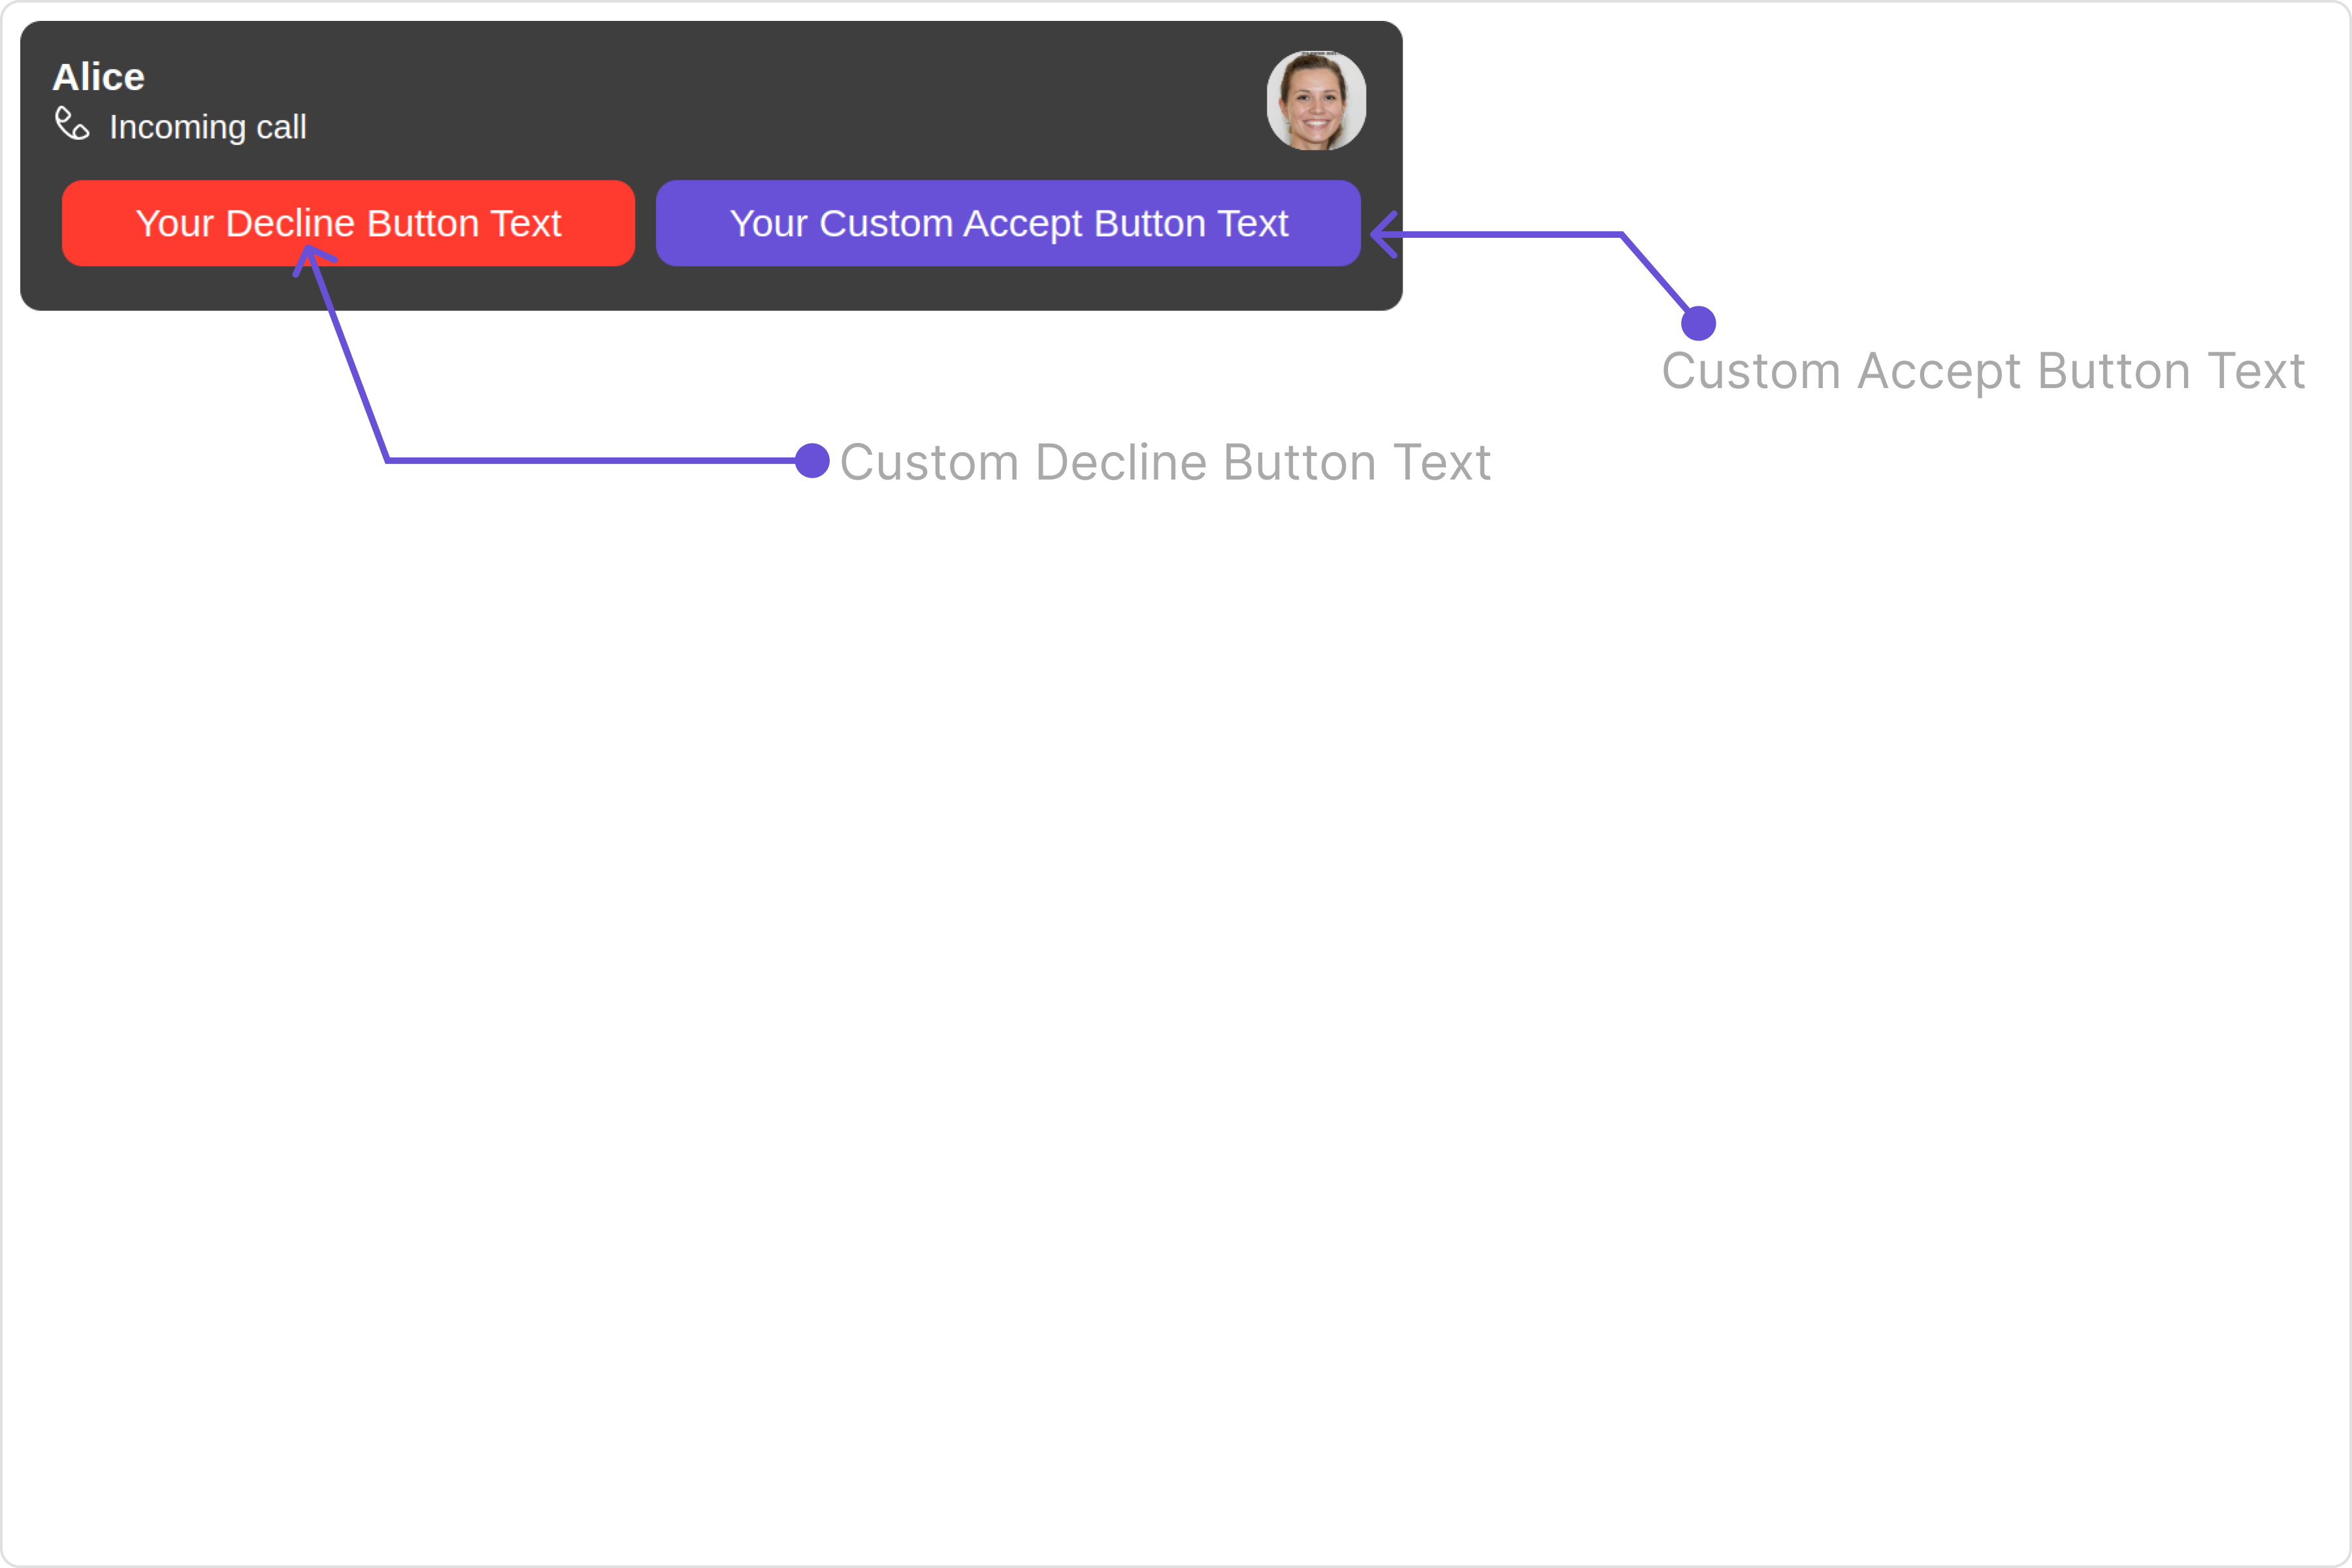This screenshot has width=2352, height=1568.
Task: Click the horizontal annotation line near decline label
Action: tap(590, 461)
